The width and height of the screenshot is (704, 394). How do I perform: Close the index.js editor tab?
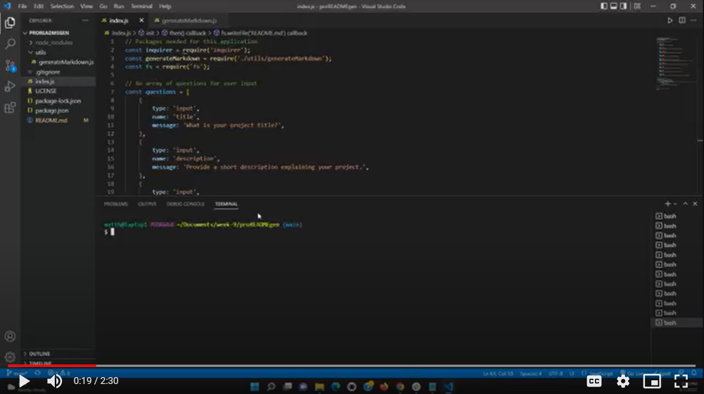(x=141, y=21)
